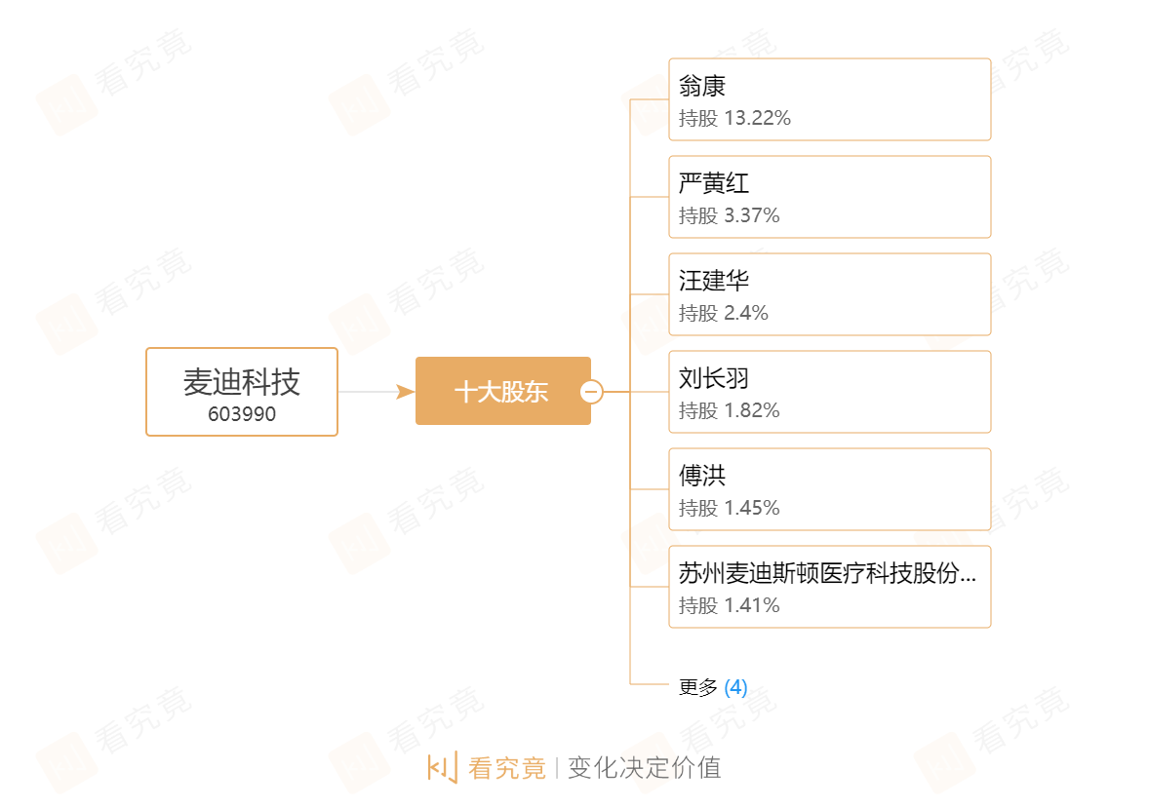The width and height of the screenshot is (1149, 809).
Task: Click the 看究竟 logo icon at bottom
Action: pyautogui.click(x=443, y=767)
